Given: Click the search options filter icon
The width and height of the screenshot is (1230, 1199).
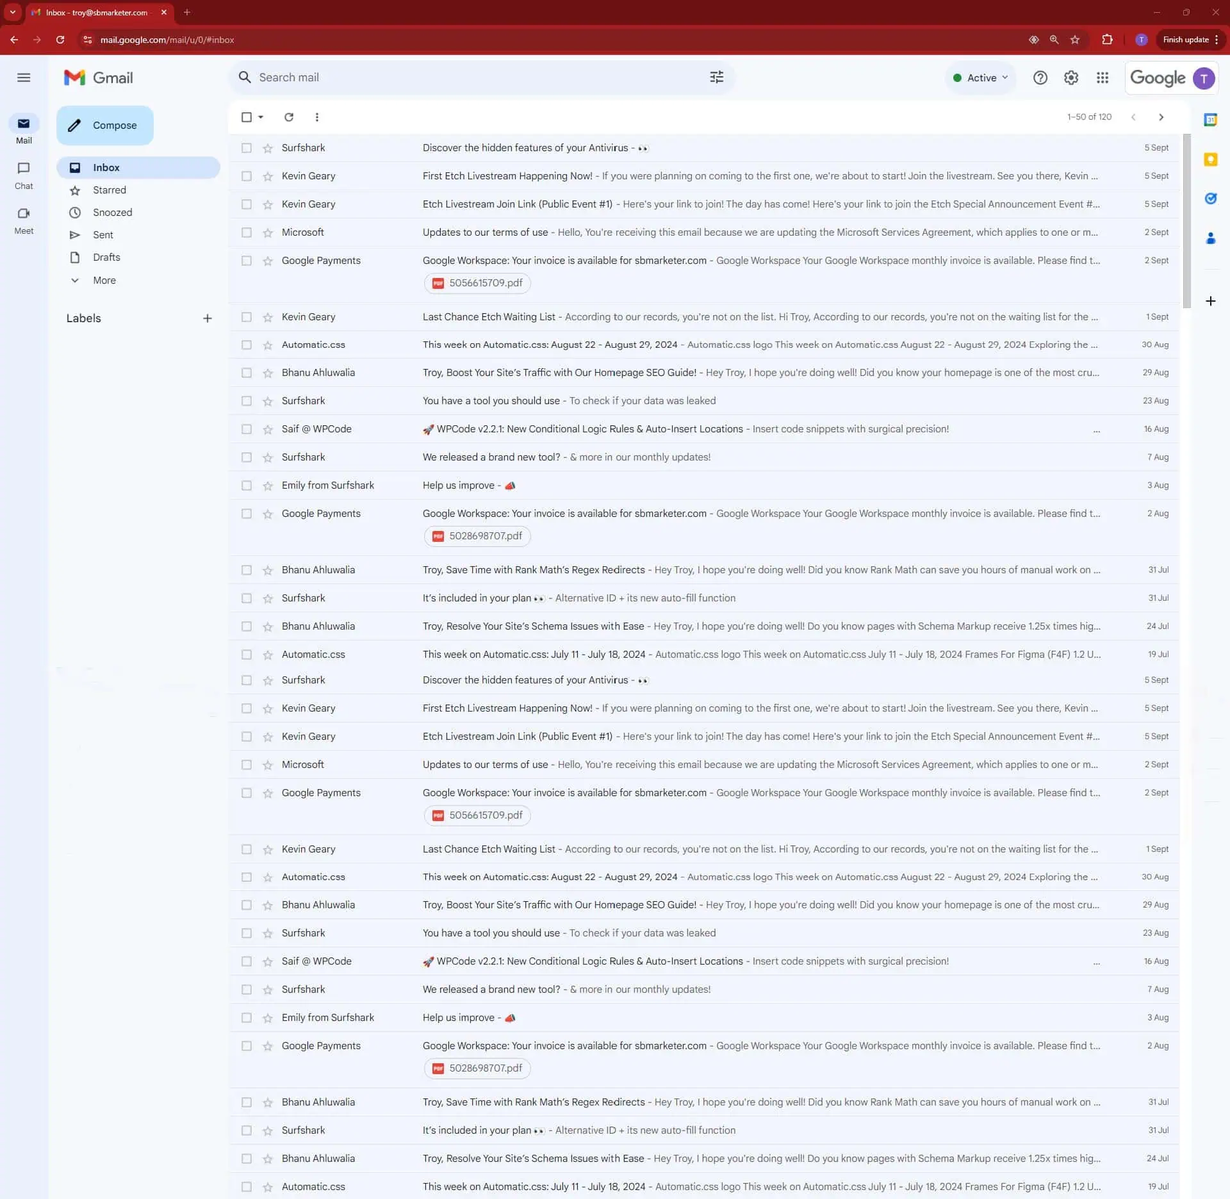Looking at the screenshot, I should 716,77.
